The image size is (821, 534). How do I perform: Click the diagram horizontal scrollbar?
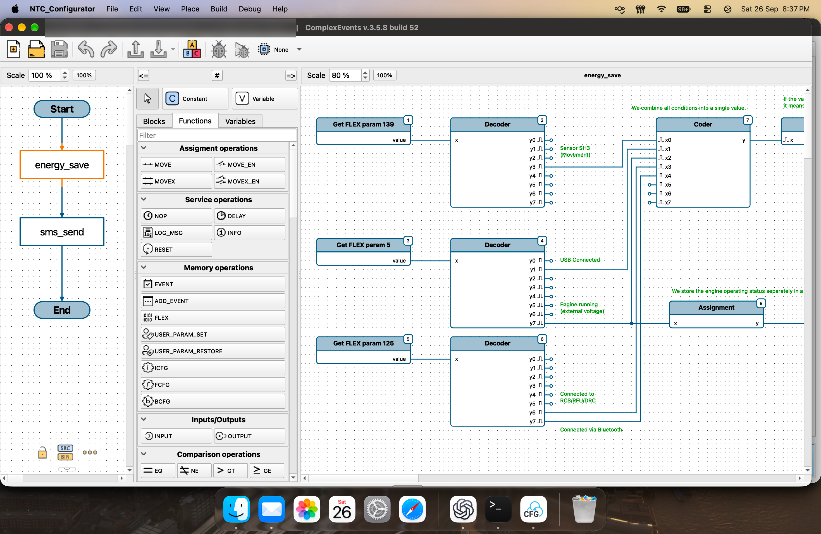pyautogui.click(x=552, y=478)
